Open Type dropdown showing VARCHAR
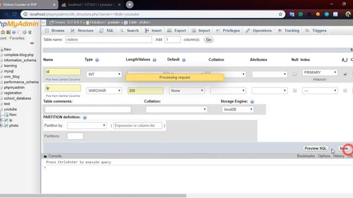The width and height of the screenshot is (353, 198). 104,91
